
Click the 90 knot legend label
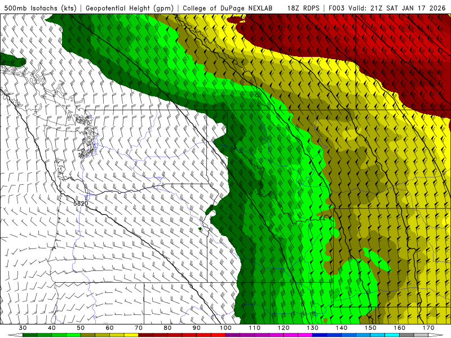click(197, 328)
